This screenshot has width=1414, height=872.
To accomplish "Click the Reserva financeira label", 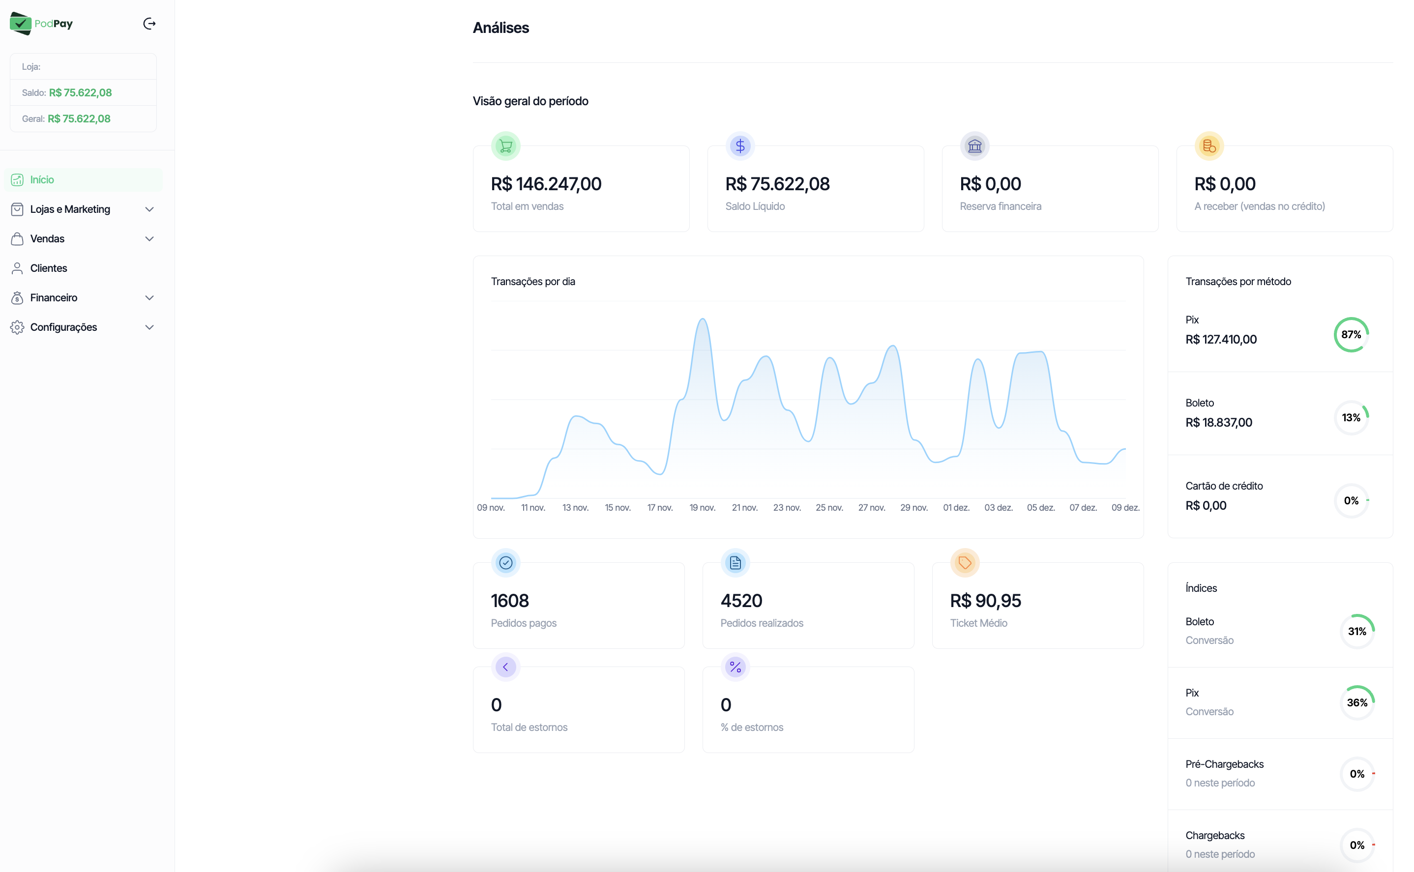I will 1001,206.
